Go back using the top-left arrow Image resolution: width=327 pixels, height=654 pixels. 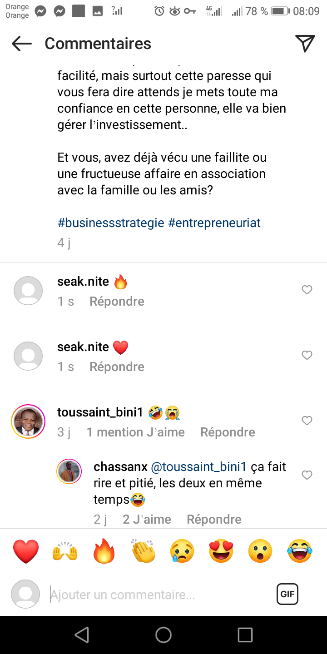[x=21, y=44]
